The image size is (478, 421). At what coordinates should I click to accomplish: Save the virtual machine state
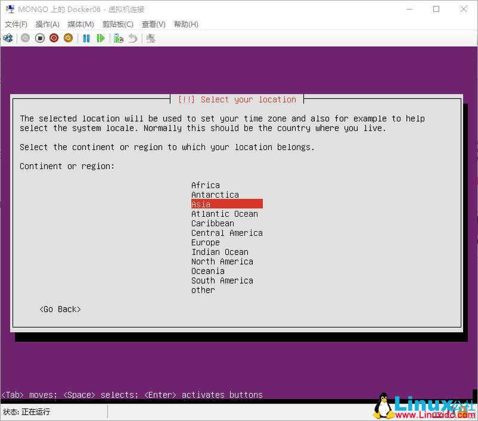tap(68, 37)
